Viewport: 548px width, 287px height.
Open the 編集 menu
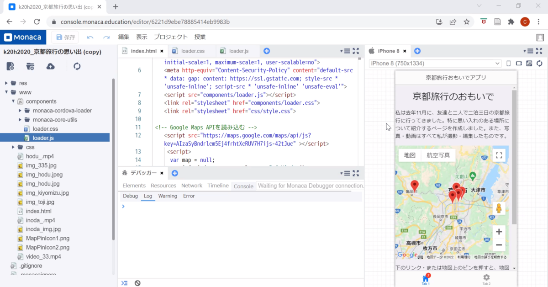tap(124, 37)
